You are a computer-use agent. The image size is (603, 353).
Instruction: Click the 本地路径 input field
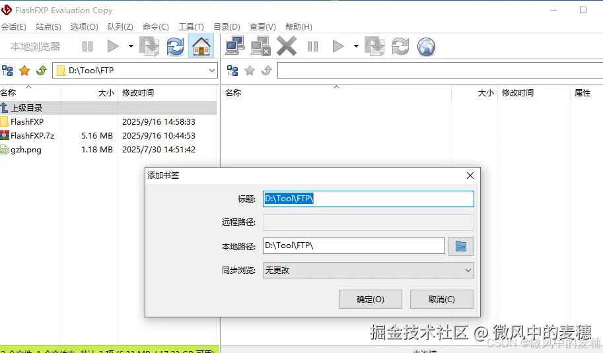(x=354, y=246)
